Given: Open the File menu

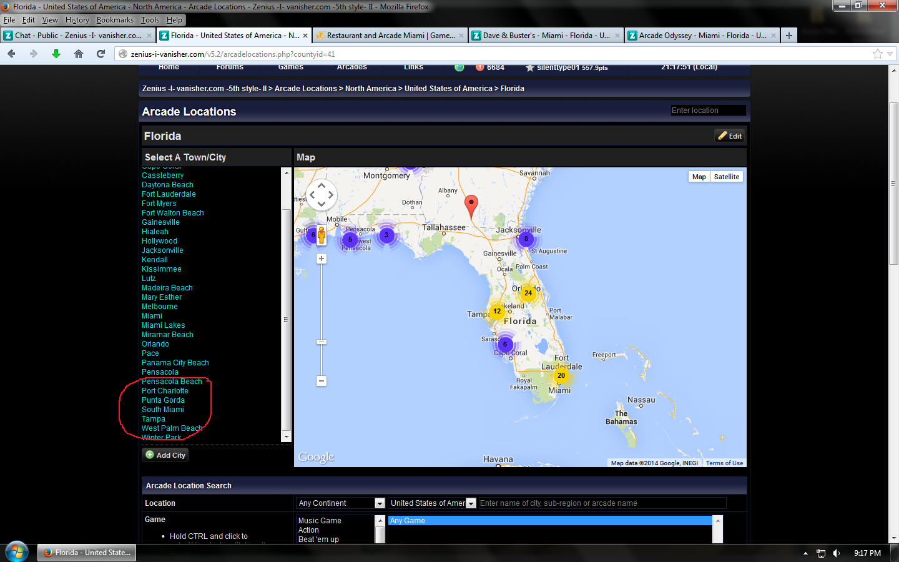Looking at the screenshot, I should tap(9, 20).
